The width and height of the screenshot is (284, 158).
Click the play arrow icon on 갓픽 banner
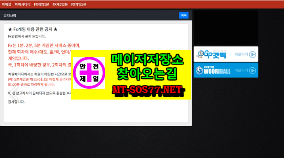coord(253,54)
